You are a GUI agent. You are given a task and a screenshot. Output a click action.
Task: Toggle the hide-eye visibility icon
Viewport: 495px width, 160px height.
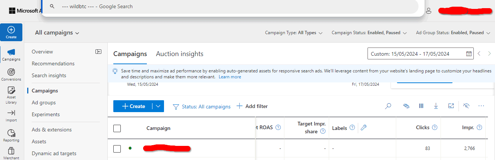coord(466,106)
